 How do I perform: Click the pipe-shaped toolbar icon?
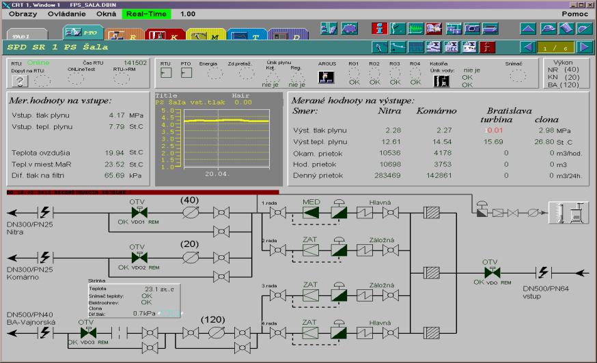click(x=490, y=29)
